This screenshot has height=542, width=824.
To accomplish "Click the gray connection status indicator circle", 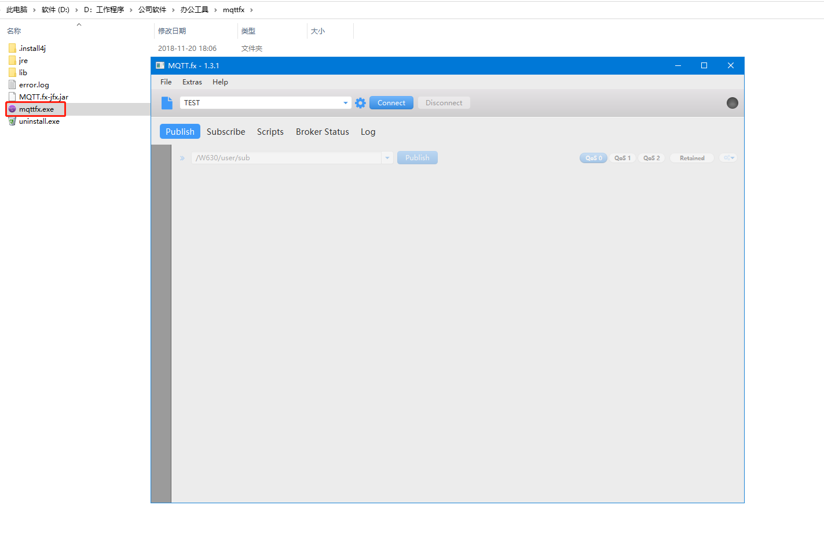I will click(732, 103).
